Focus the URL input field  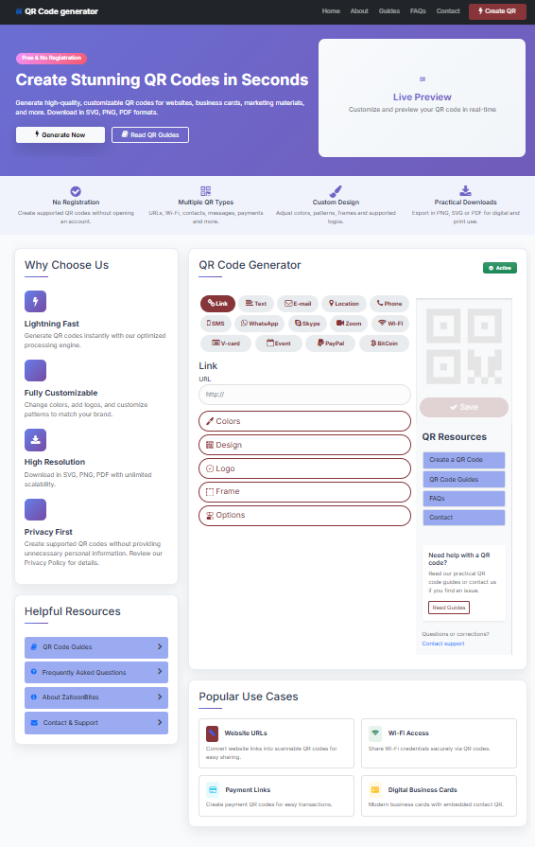tap(304, 395)
